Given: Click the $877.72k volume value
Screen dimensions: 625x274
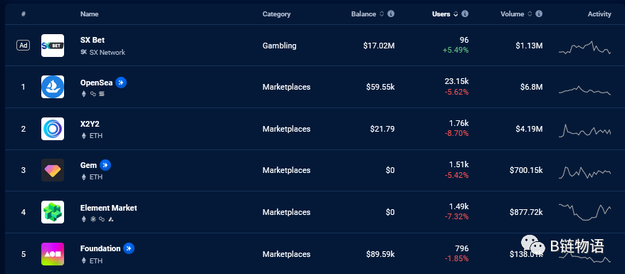Looking at the screenshot, I should click(526, 212).
